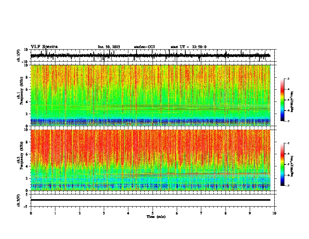Click the time axis tick label 0
309x239 pixels.
point(31,213)
